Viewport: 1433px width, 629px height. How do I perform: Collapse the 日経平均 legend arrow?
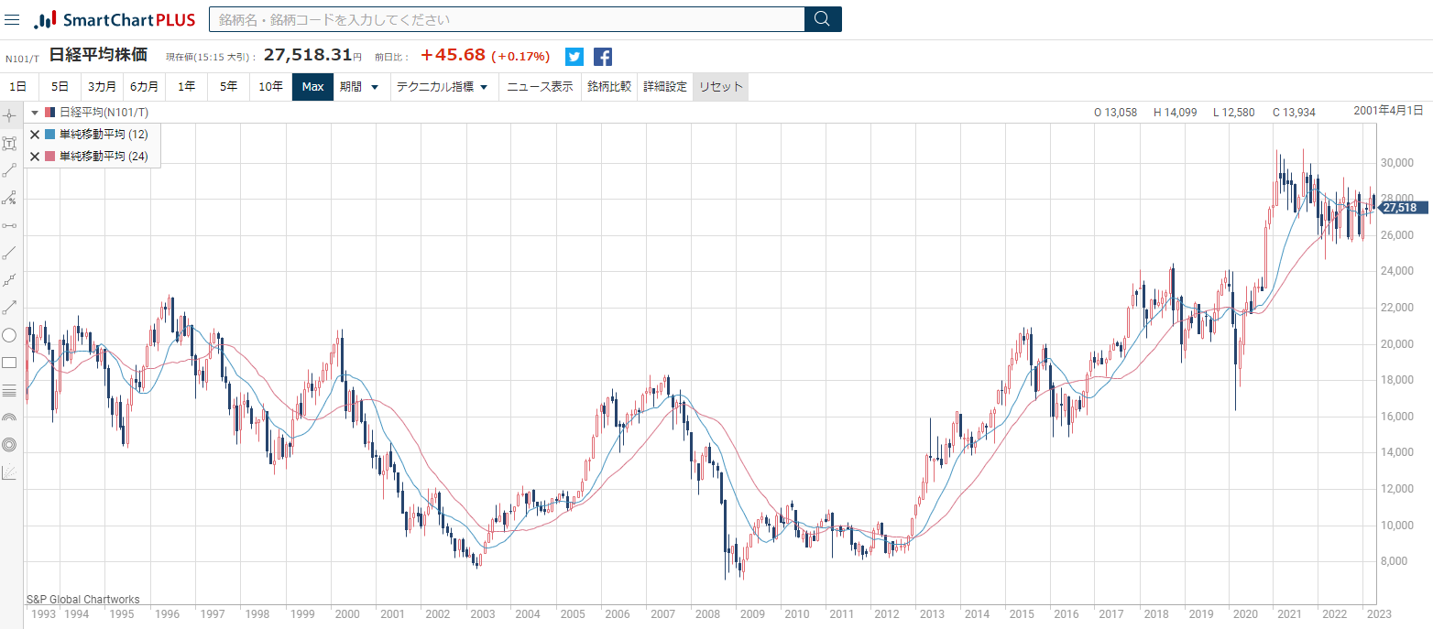pyautogui.click(x=35, y=113)
